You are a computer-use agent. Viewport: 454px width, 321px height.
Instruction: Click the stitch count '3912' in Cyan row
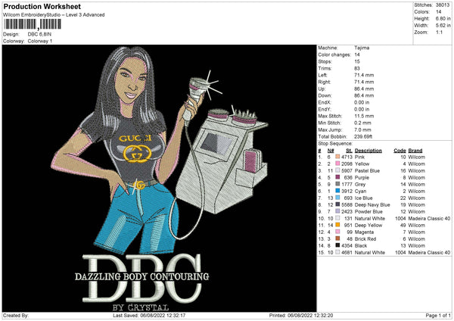pyautogui.click(x=347, y=192)
